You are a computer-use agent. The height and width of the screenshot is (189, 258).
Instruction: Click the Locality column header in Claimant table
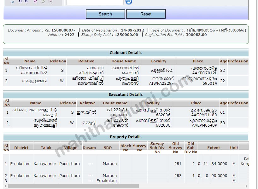[159, 61]
